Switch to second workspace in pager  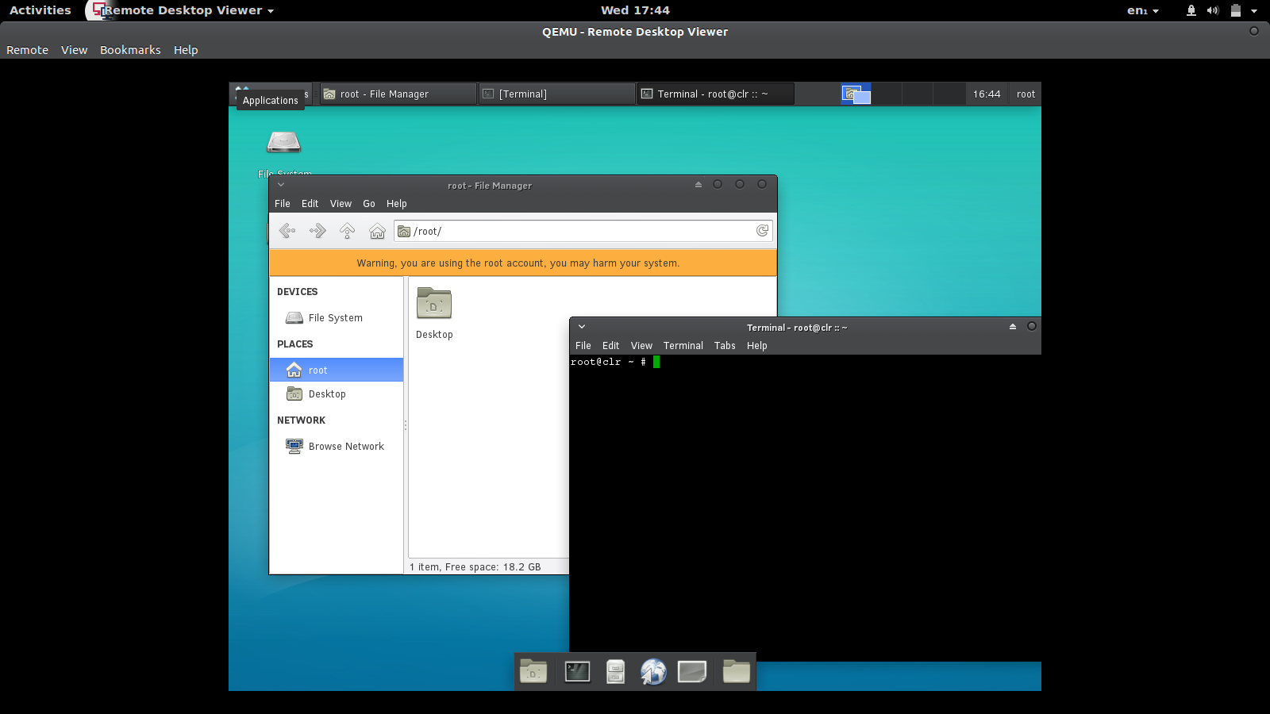(x=887, y=94)
